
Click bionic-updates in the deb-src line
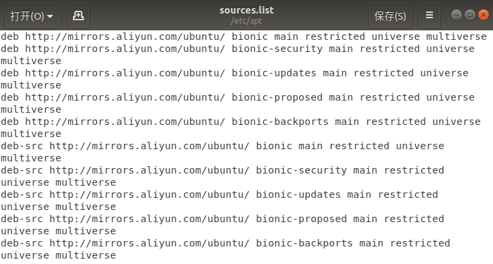click(x=298, y=194)
